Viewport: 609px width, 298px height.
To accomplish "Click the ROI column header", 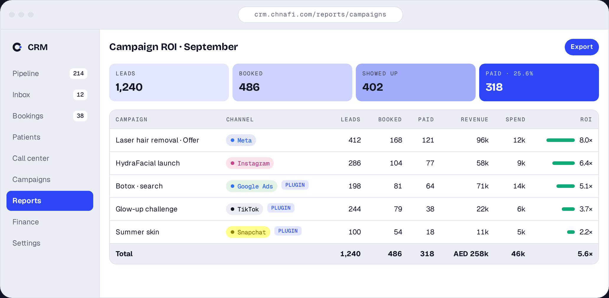I will pyautogui.click(x=586, y=120).
